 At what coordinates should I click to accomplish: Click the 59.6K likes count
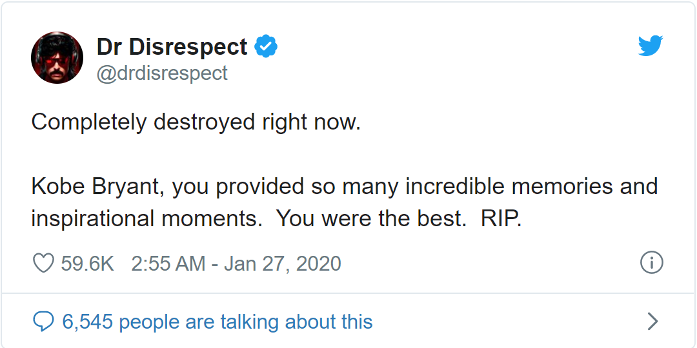(88, 264)
